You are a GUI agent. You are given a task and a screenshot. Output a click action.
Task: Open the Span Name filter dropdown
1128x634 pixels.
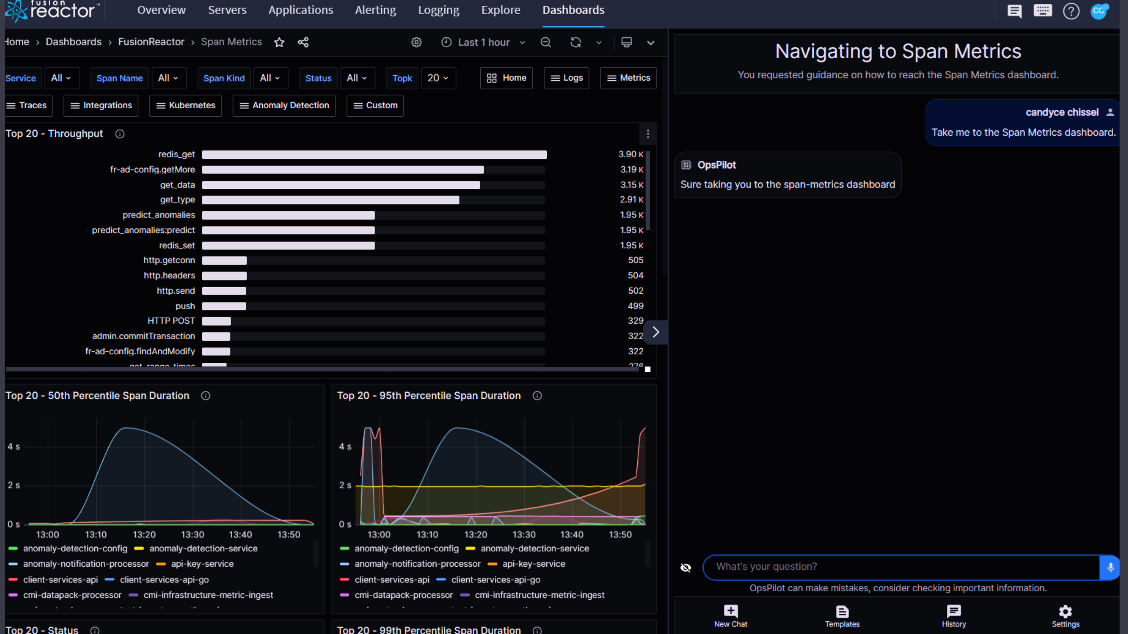coord(169,78)
